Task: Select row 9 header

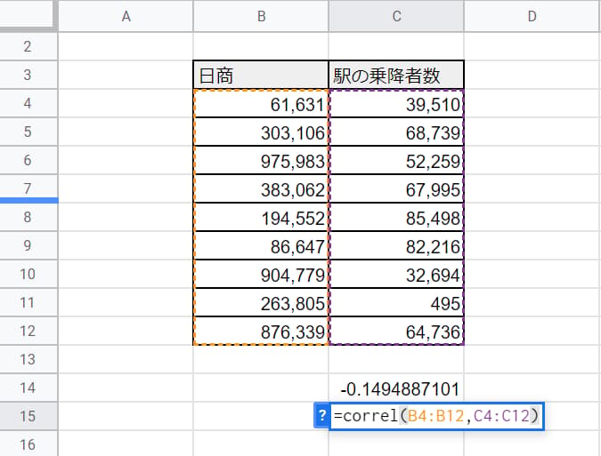Action: tap(28, 245)
